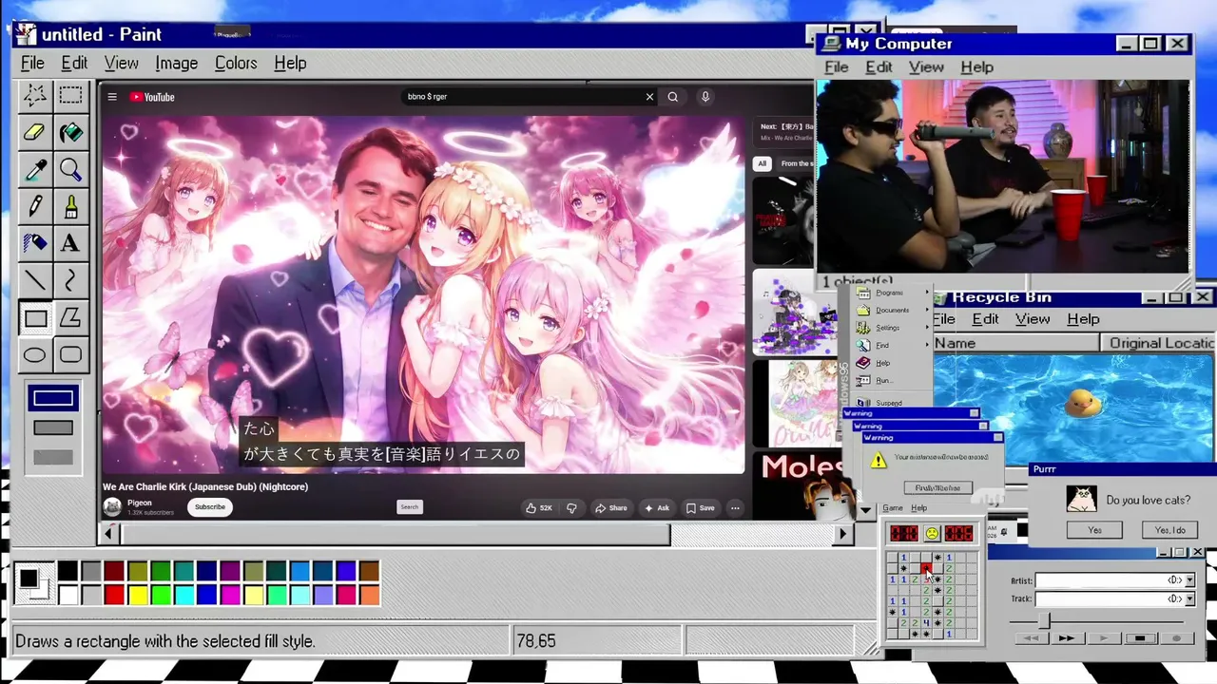Click 'Yes, I do' in cat dialog
This screenshot has width=1217, height=684.
(x=1169, y=530)
